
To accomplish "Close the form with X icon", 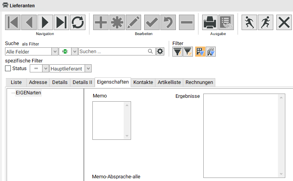I will pos(284,22).
